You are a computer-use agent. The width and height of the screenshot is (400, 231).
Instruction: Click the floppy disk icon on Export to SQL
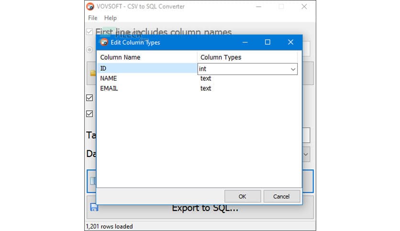tap(94, 207)
